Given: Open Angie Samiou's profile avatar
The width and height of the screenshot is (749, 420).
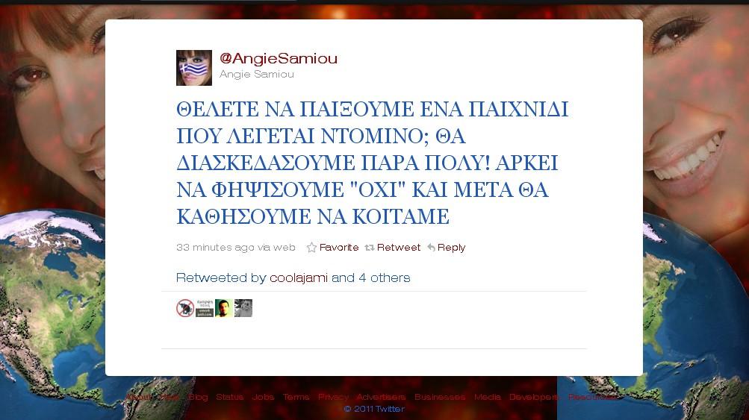Looking at the screenshot, I should (x=194, y=68).
